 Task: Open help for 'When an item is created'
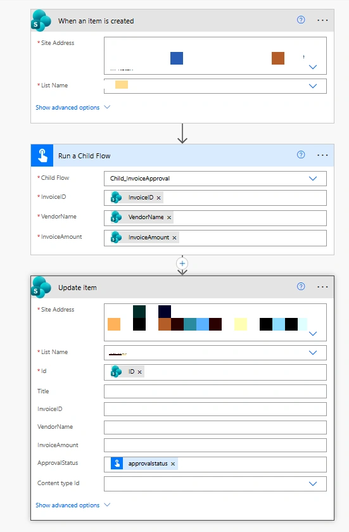click(301, 20)
